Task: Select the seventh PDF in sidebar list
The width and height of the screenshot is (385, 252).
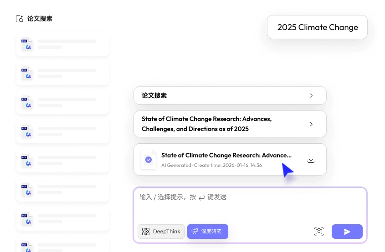Action: pyautogui.click(x=62, y=218)
